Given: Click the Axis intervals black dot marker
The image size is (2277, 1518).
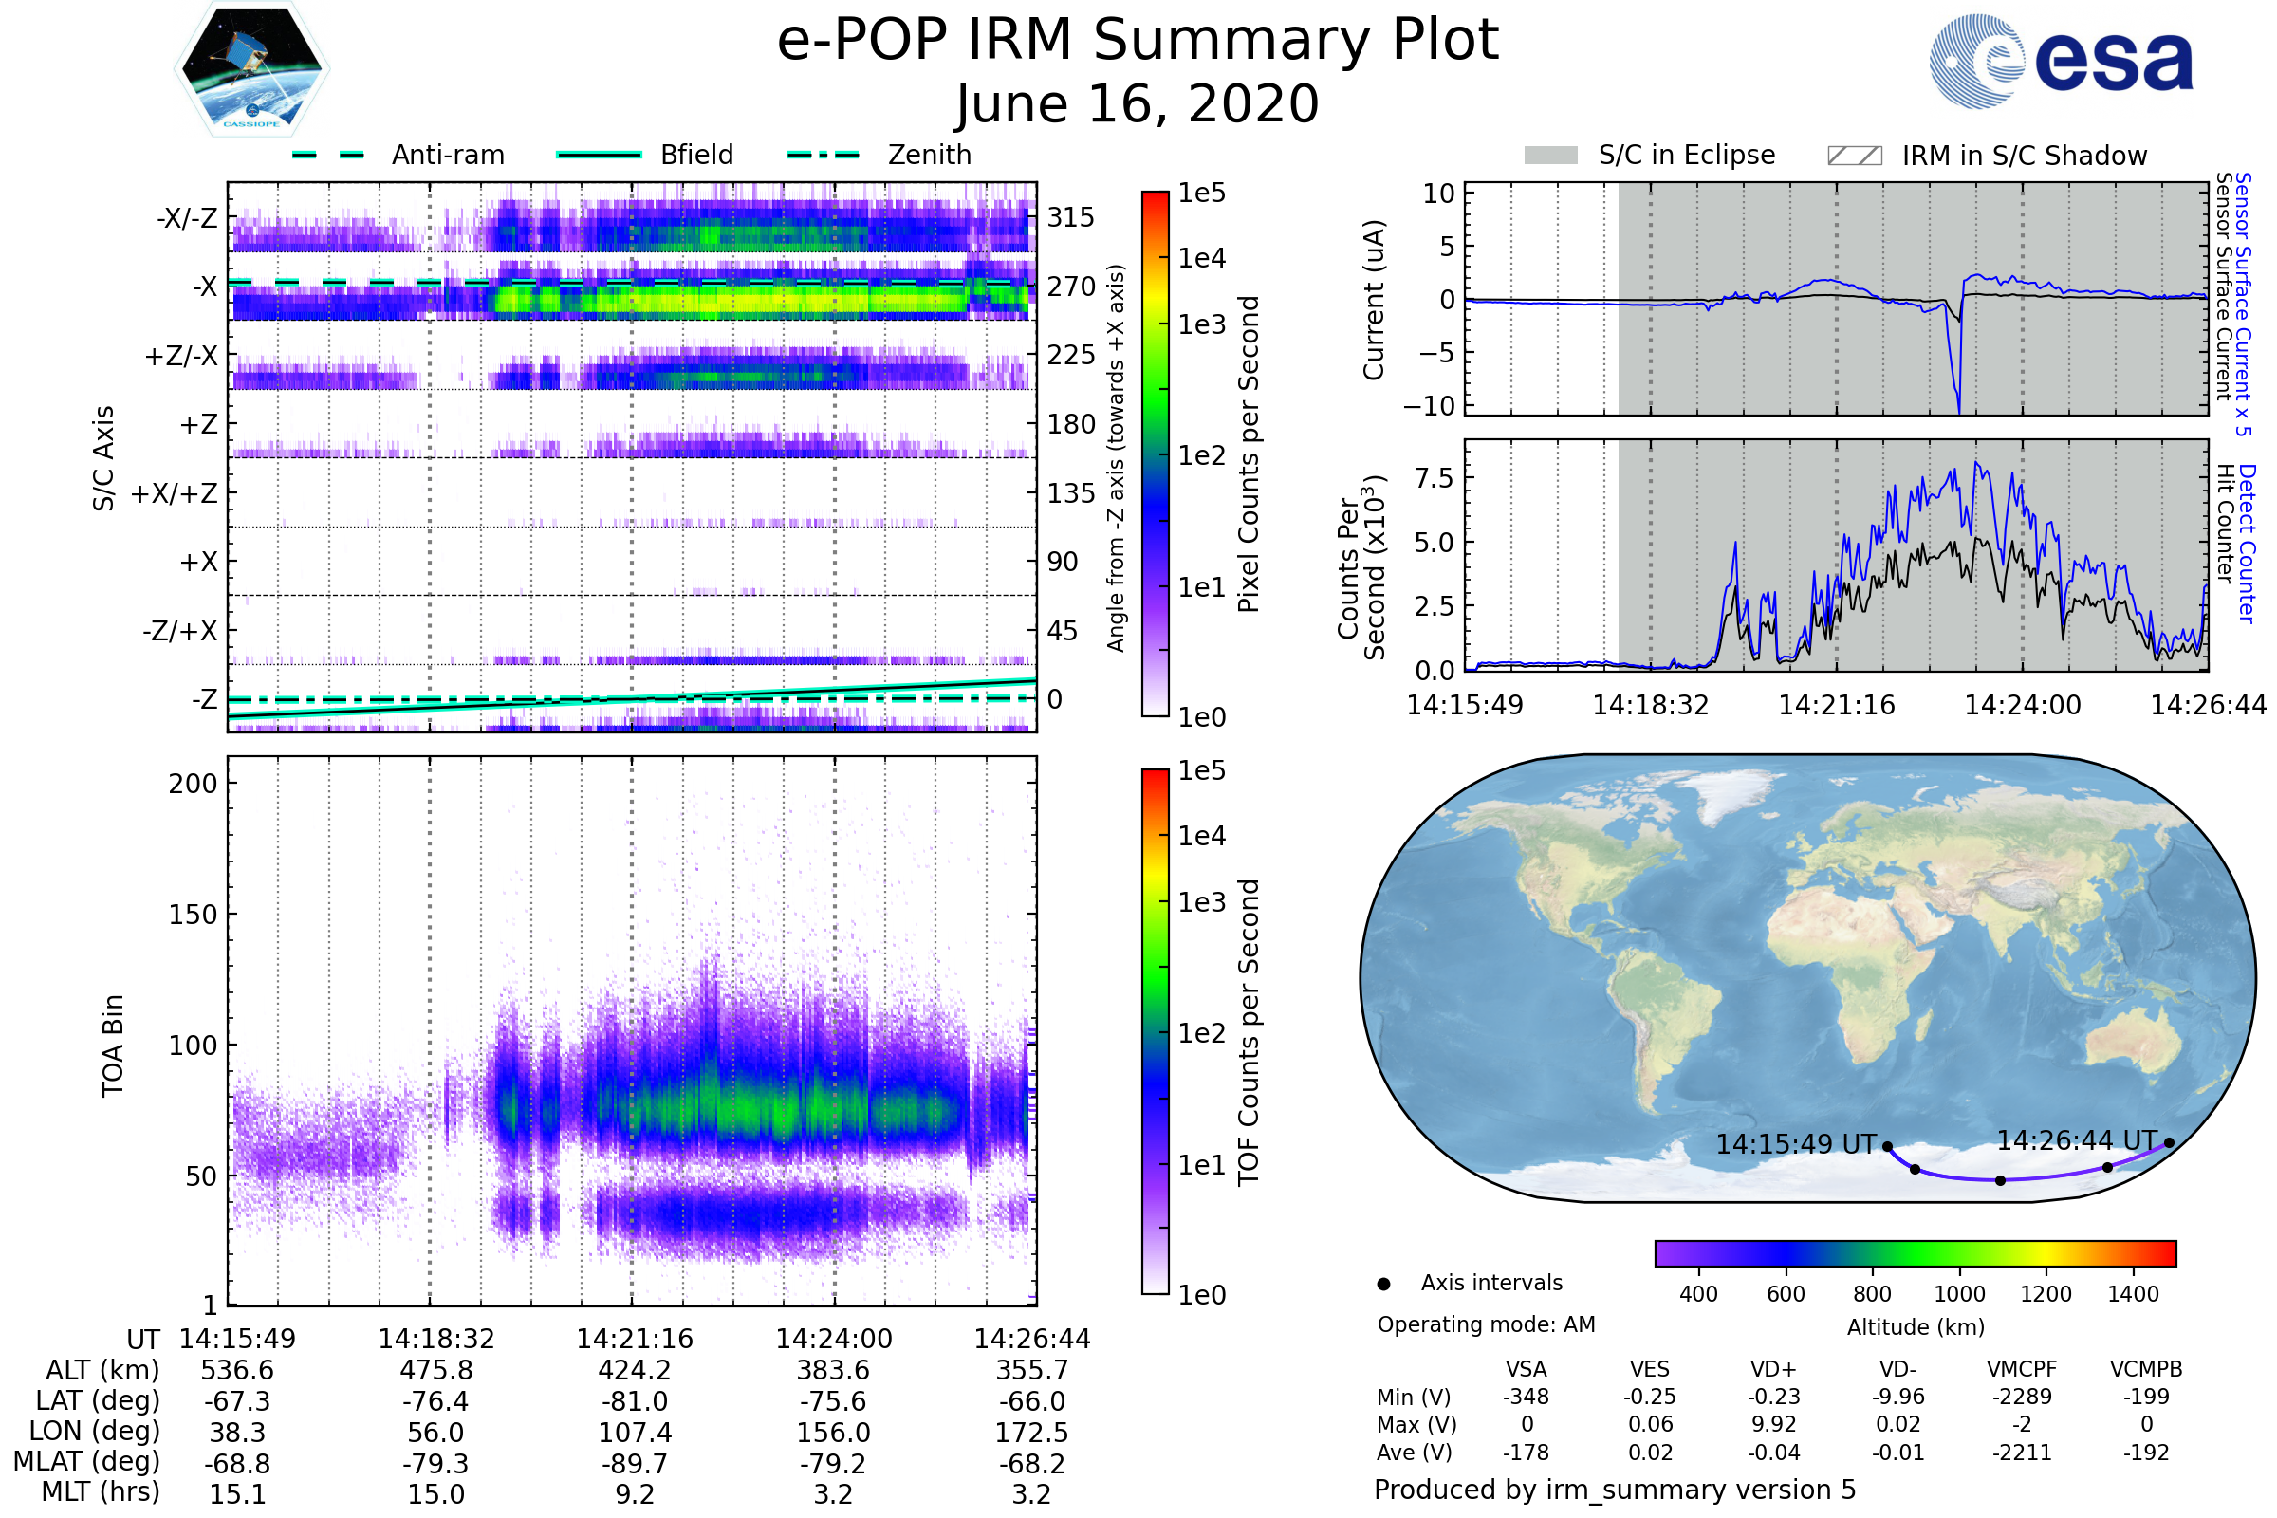Looking at the screenshot, I should [1383, 1284].
